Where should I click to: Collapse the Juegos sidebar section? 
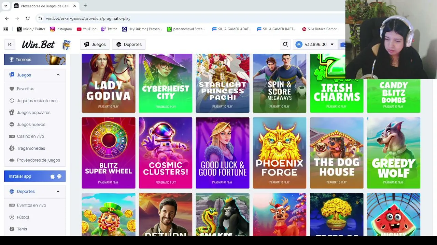click(58, 75)
